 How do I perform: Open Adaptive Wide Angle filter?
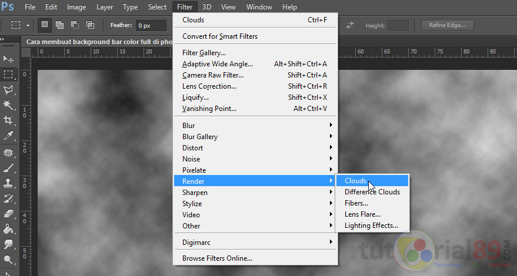click(255, 64)
